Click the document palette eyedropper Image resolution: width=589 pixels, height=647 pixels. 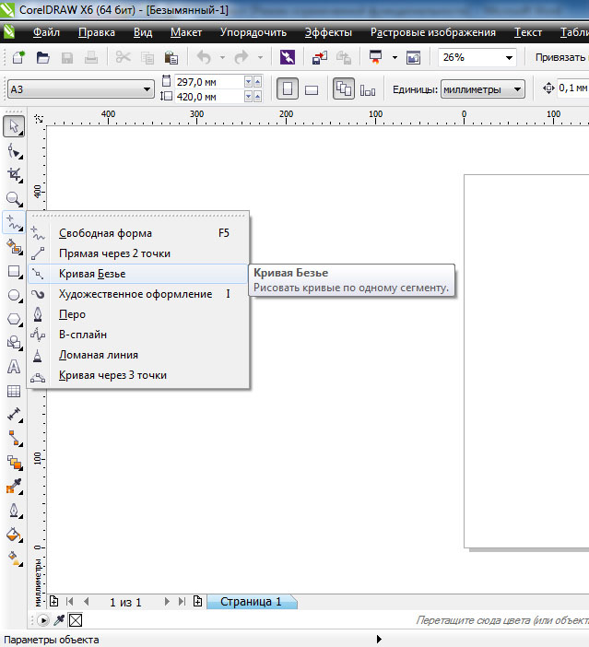[x=59, y=619]
